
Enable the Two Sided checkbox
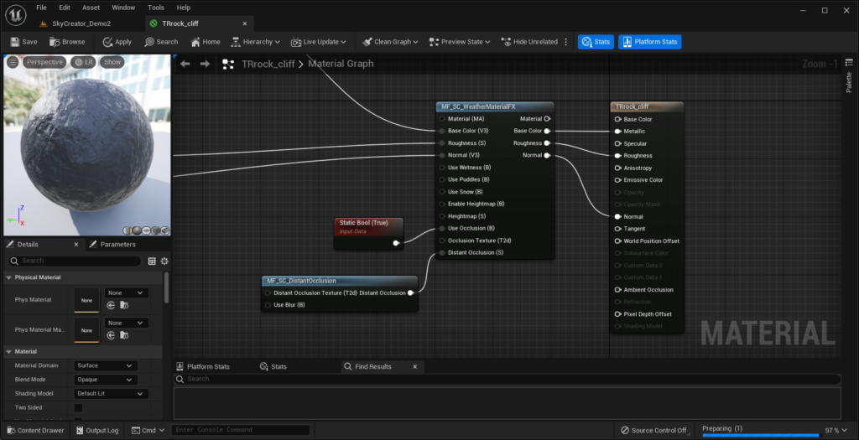pos(78,407)
